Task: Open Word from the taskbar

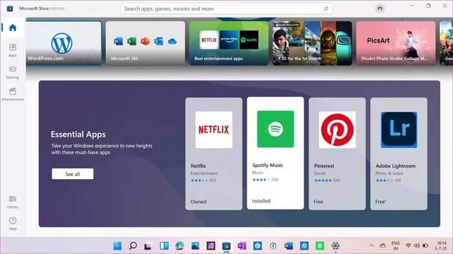Action: tap(289, 246)
